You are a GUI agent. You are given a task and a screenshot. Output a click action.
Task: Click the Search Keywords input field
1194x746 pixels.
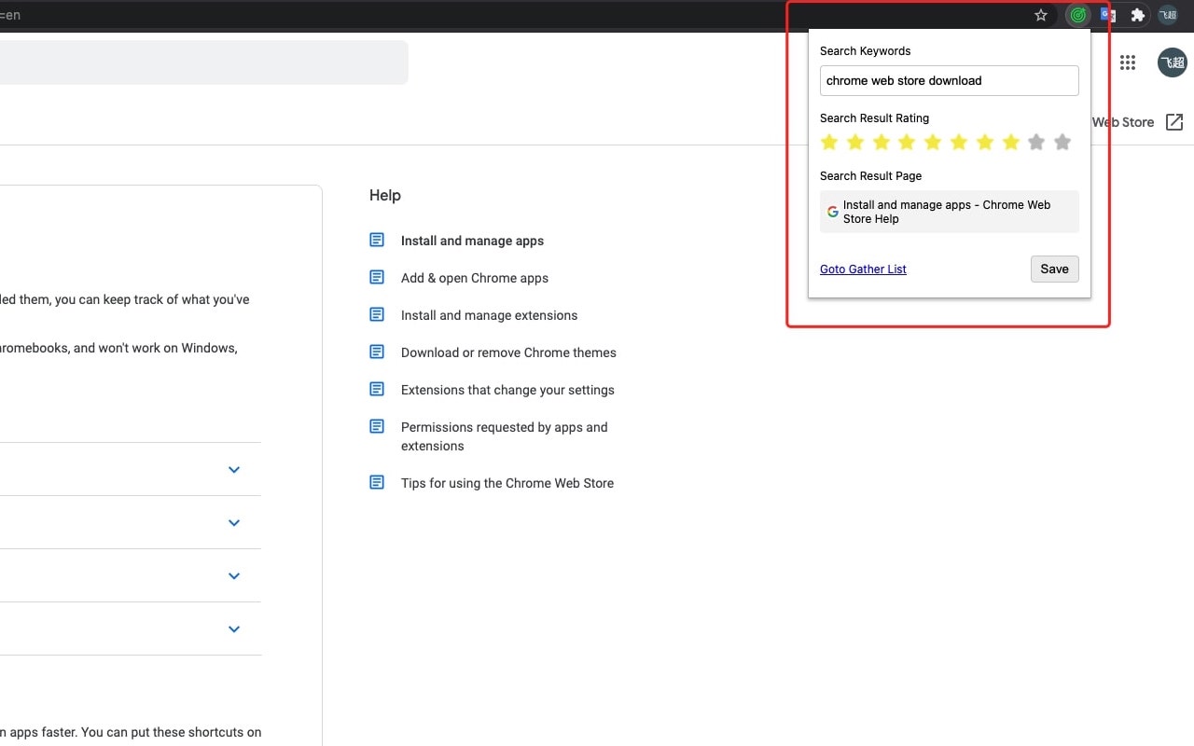(x=950, y=80)
